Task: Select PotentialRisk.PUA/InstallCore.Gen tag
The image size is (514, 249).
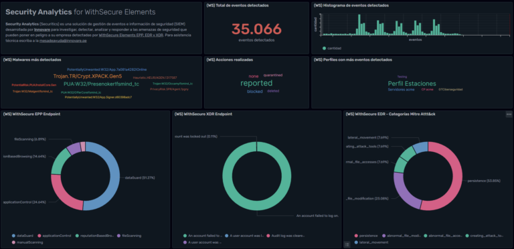Action: pos(33,85)
